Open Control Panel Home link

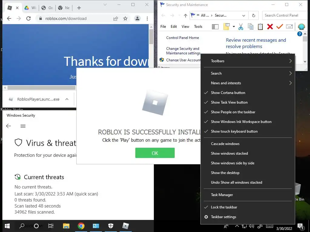pyautogui.click(x=183, y=38)
